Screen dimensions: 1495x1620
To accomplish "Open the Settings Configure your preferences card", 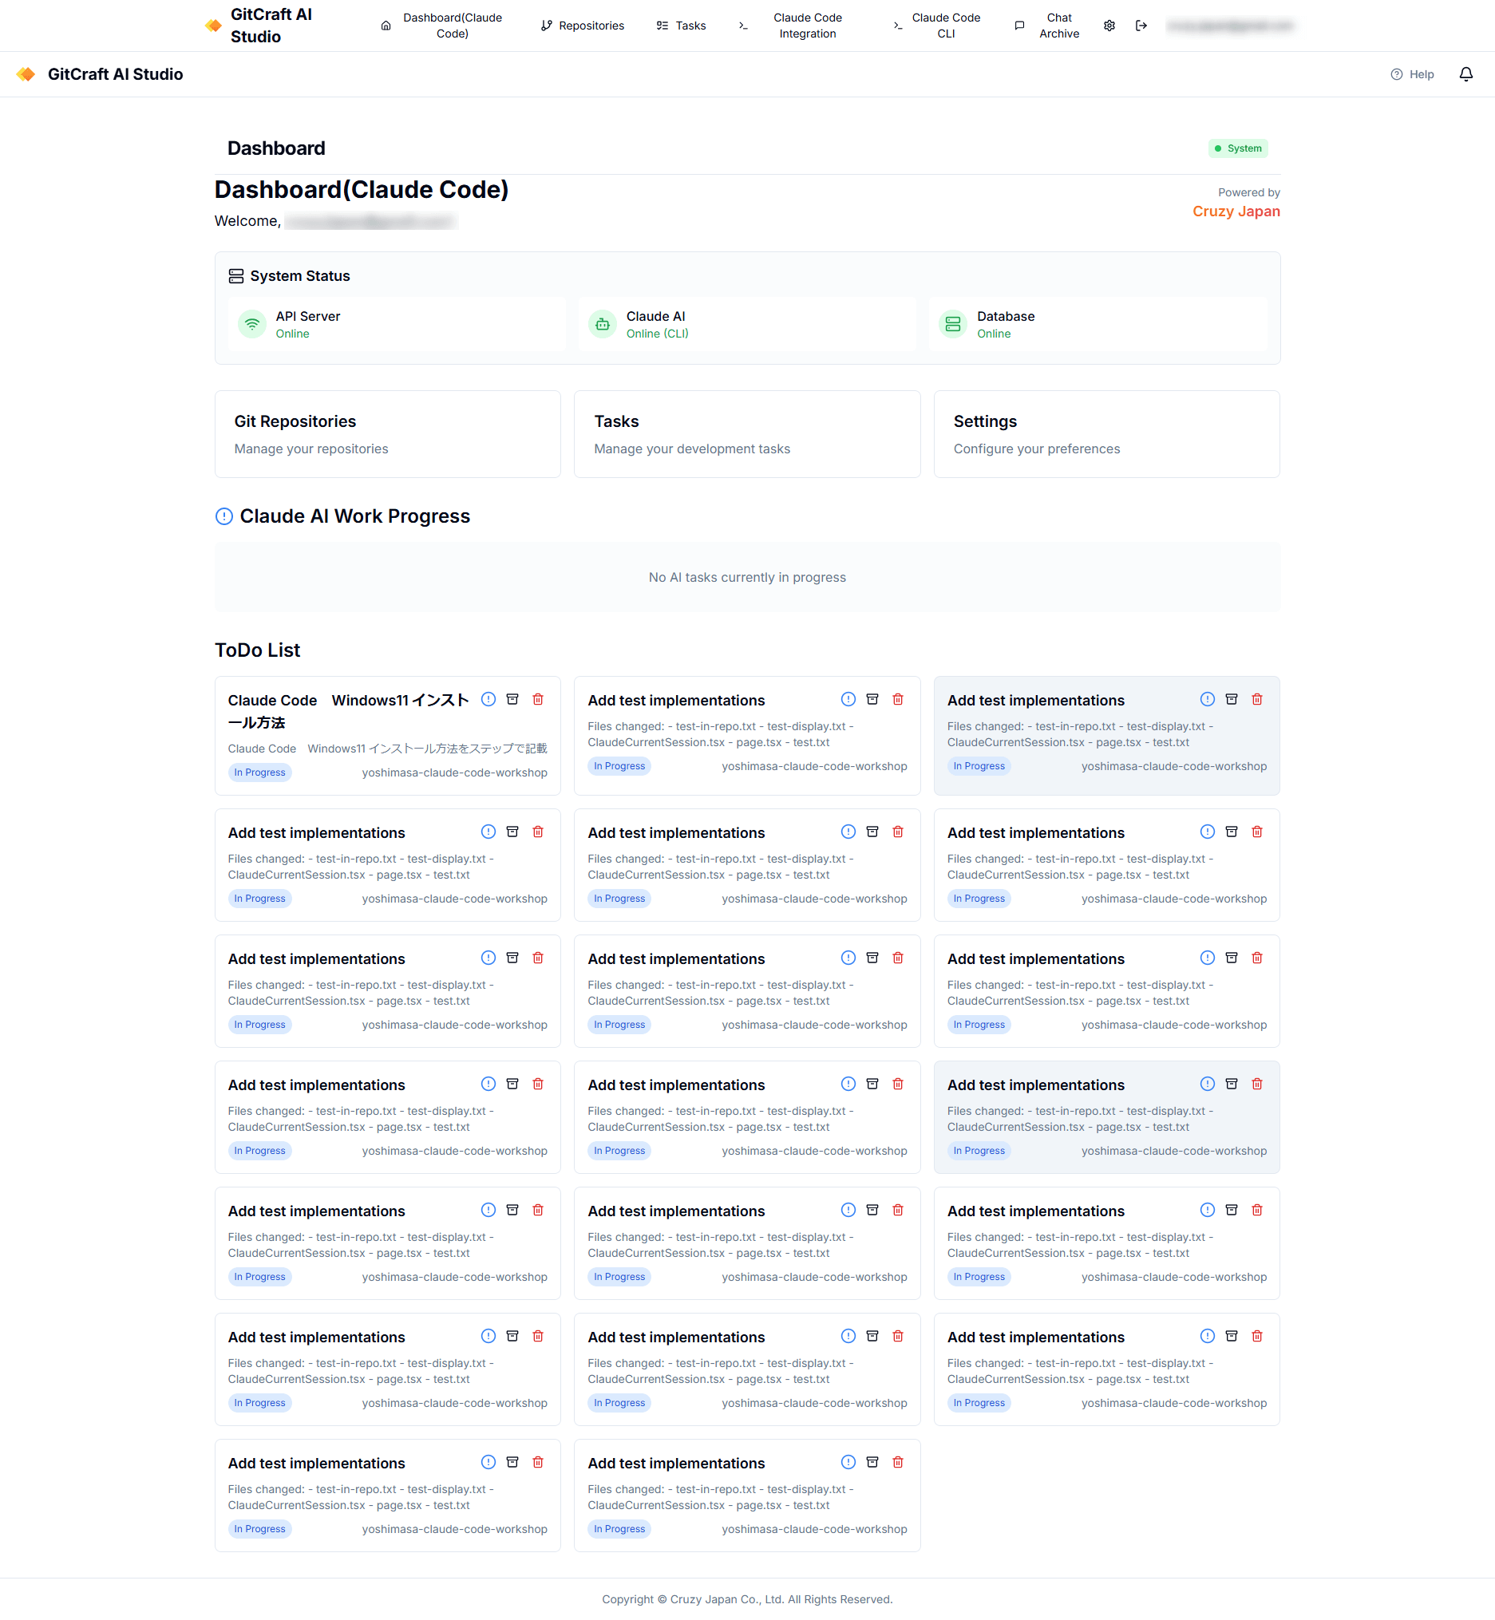I will pyautogui.click(x=1107, y=434).
